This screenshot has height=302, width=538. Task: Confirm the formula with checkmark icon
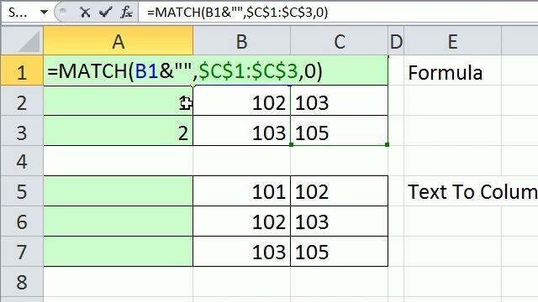pos(105,13)
